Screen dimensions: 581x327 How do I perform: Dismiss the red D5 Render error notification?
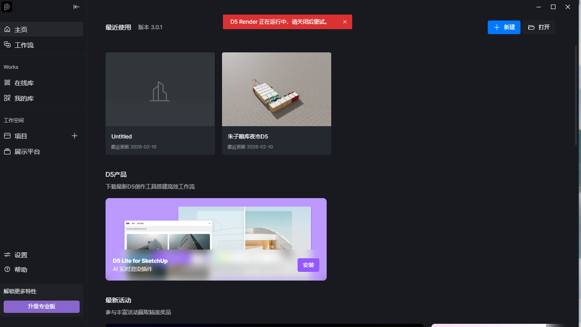pos(345,22)
